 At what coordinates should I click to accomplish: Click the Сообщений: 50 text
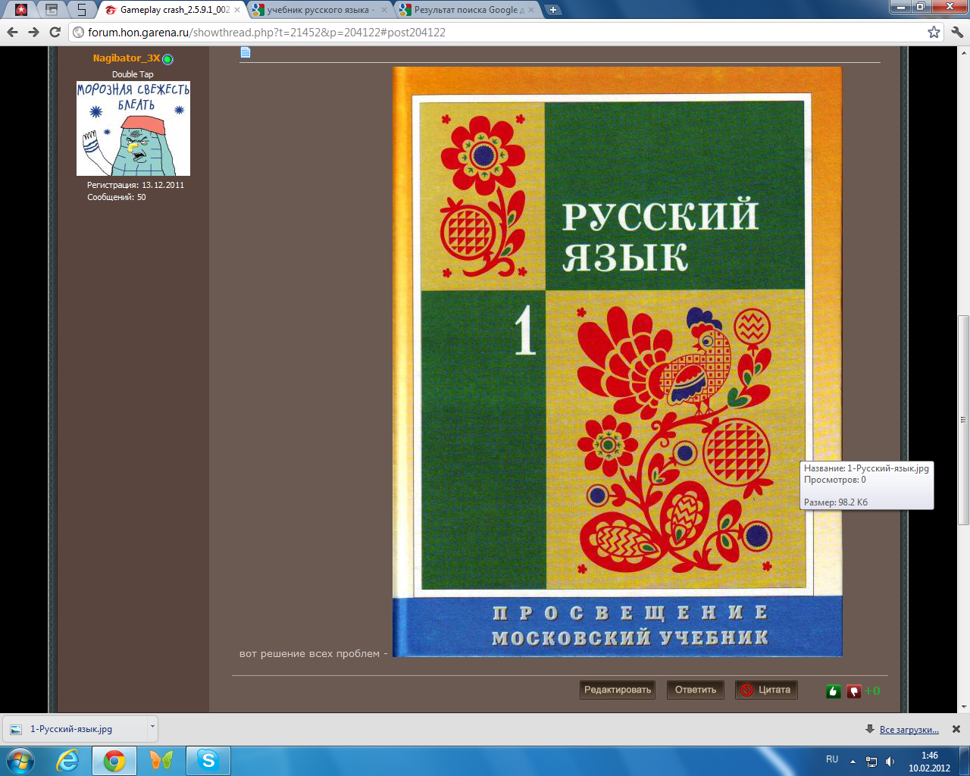click(117, 197)
